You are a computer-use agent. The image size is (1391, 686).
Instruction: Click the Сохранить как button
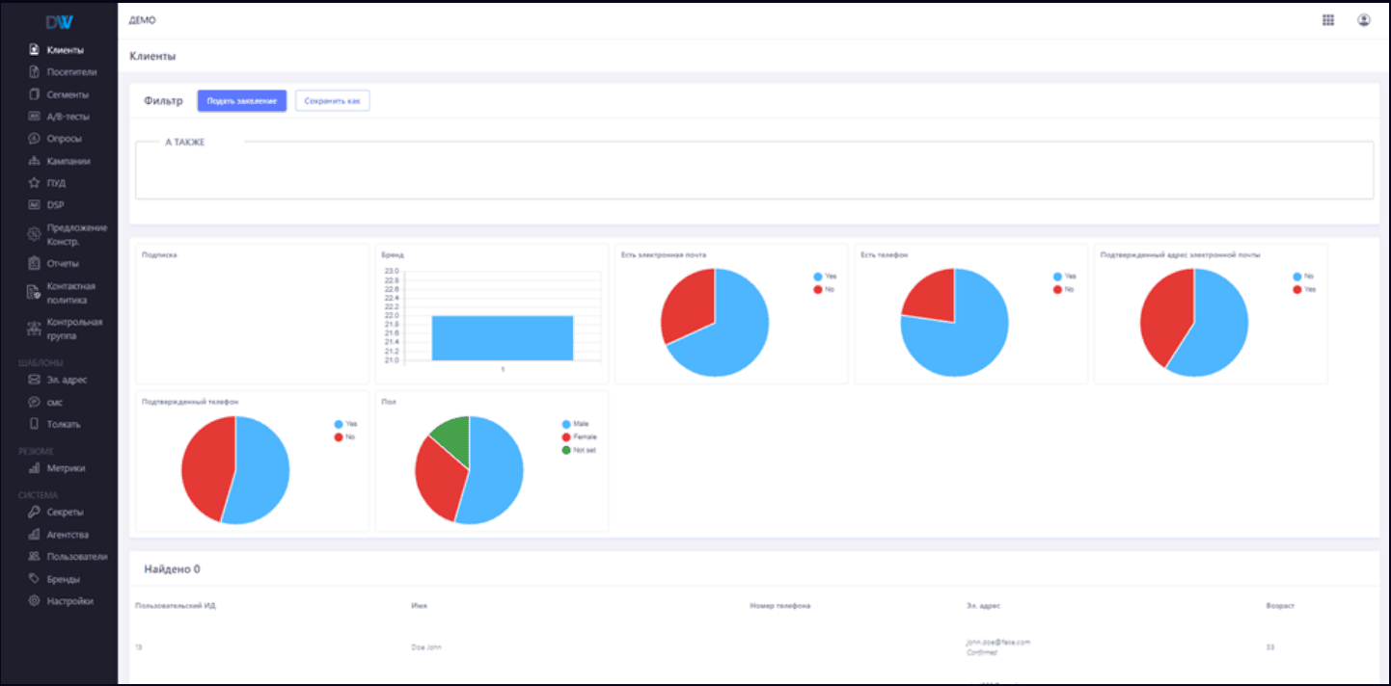[332, 101]
